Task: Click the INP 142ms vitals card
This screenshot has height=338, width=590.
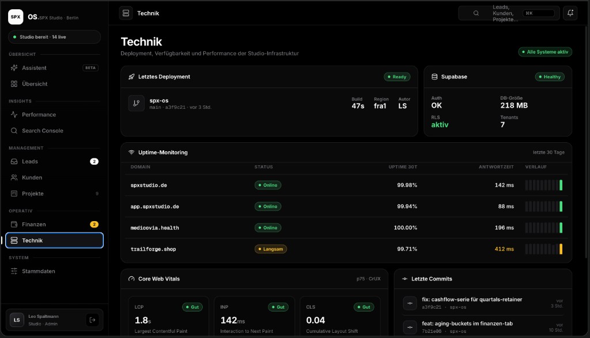Action: tap(254, 317)
